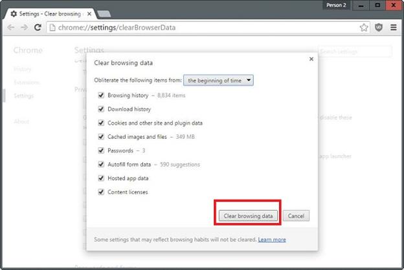Click the settings gear tab favicon

tap(14, 14)
